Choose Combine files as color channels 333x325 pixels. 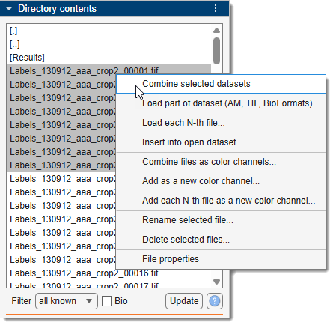[x=222, y=162]
